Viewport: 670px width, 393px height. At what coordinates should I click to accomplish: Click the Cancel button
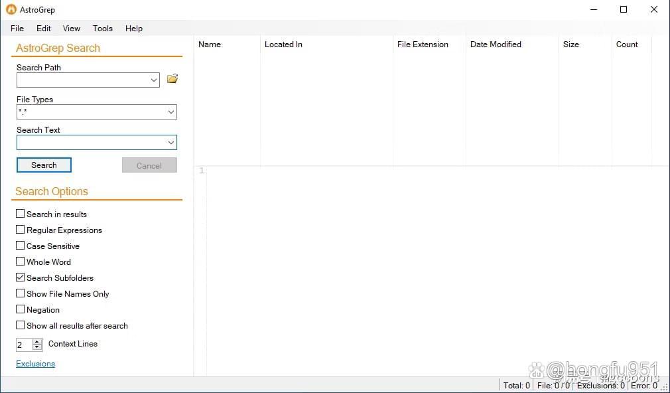(x=149, y=165)
